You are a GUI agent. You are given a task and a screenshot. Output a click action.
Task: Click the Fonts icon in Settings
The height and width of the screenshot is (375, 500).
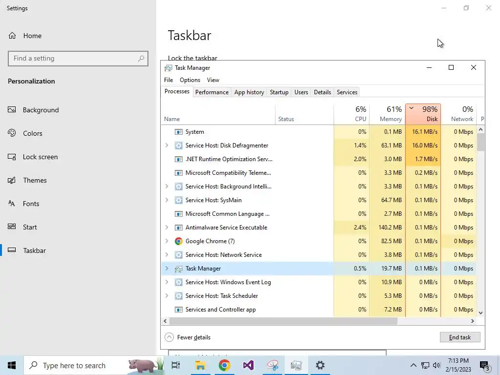pyautogui.click(x=12, y=204)
